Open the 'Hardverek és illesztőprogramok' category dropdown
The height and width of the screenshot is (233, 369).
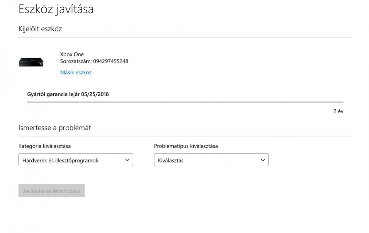[x=71, y=160]
